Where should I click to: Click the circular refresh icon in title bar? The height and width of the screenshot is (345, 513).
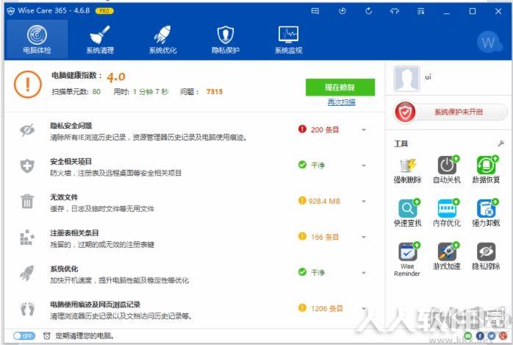pos(369,11)
